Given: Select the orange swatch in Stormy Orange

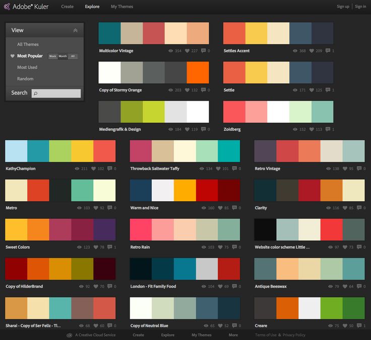Looking at the screenshot, I should point(198,72).
